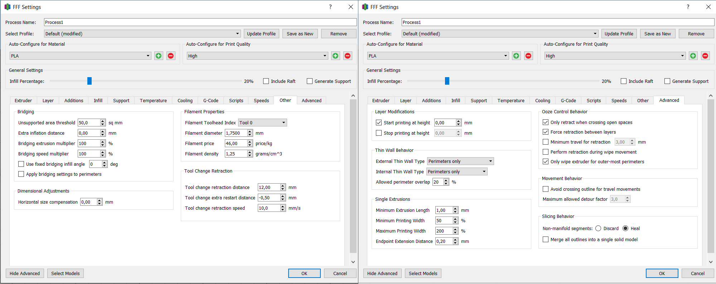Expand the External Thin Wall Type dropdown
716x284 pixels.
[460, 161]
